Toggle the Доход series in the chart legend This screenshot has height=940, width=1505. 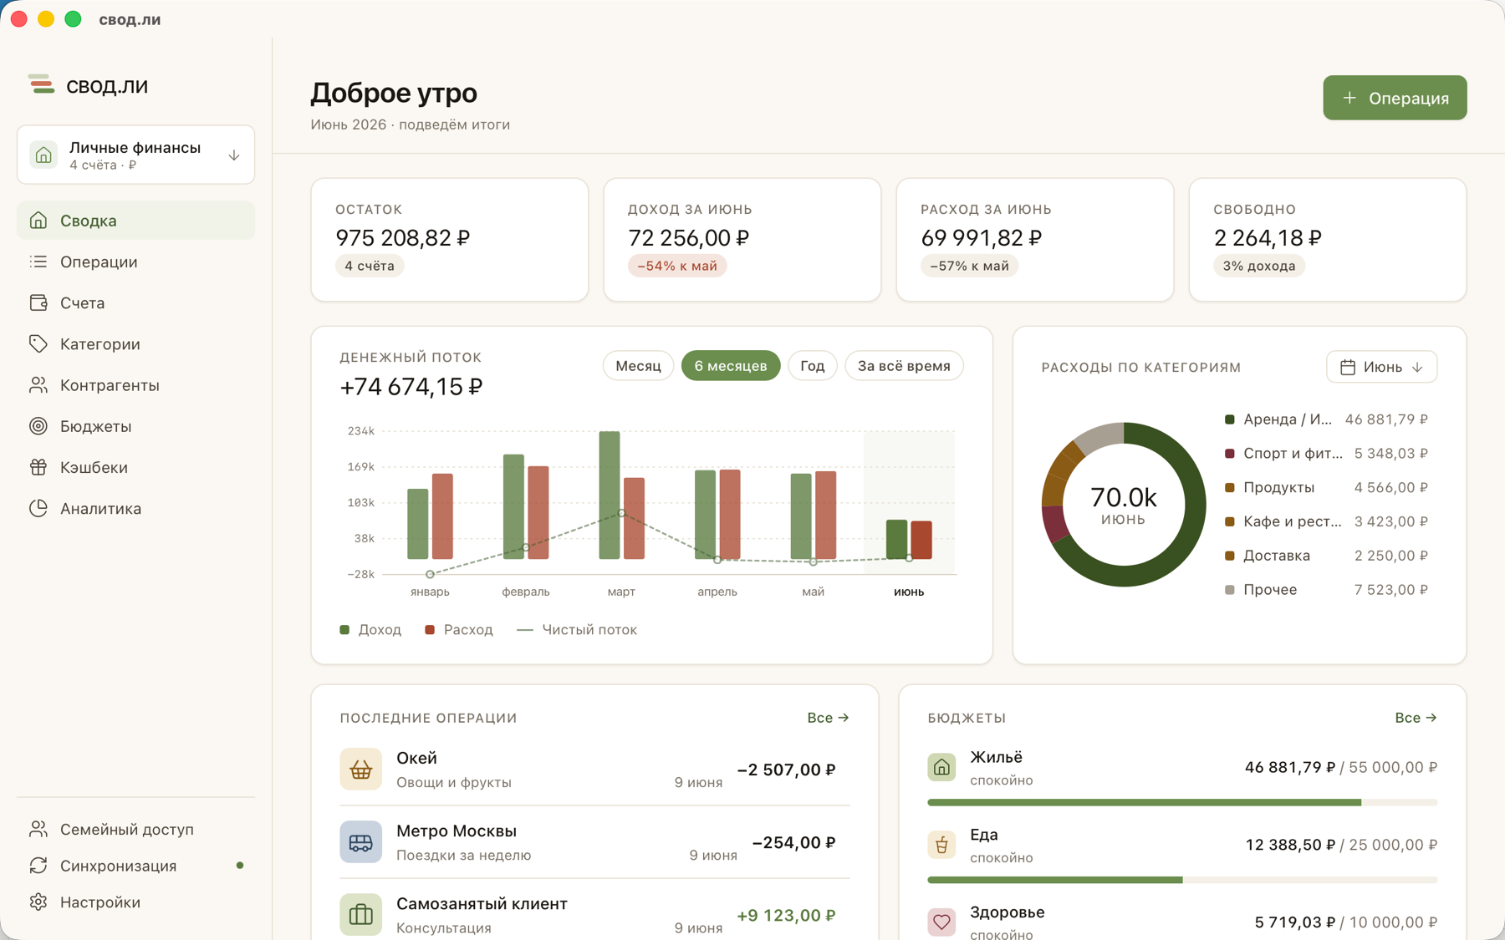(x=370, y=630)
